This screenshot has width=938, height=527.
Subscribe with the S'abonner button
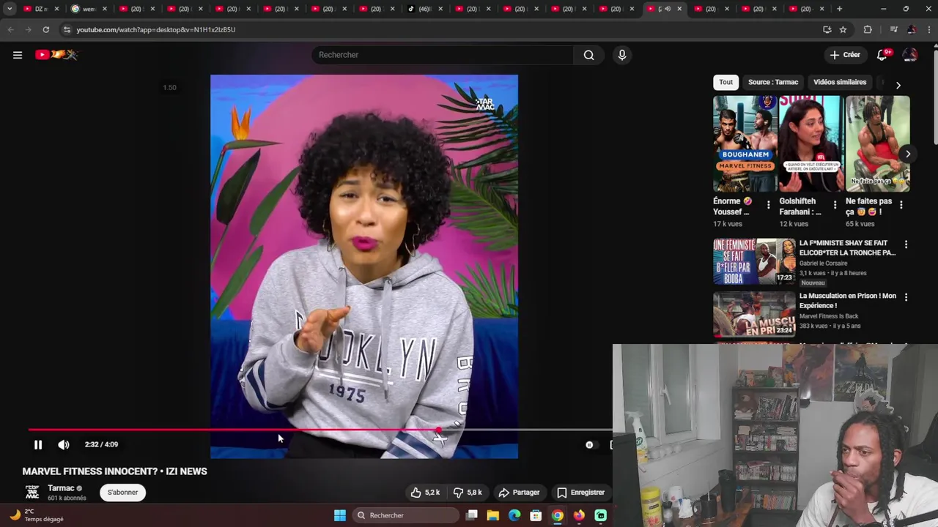point(122,493)
